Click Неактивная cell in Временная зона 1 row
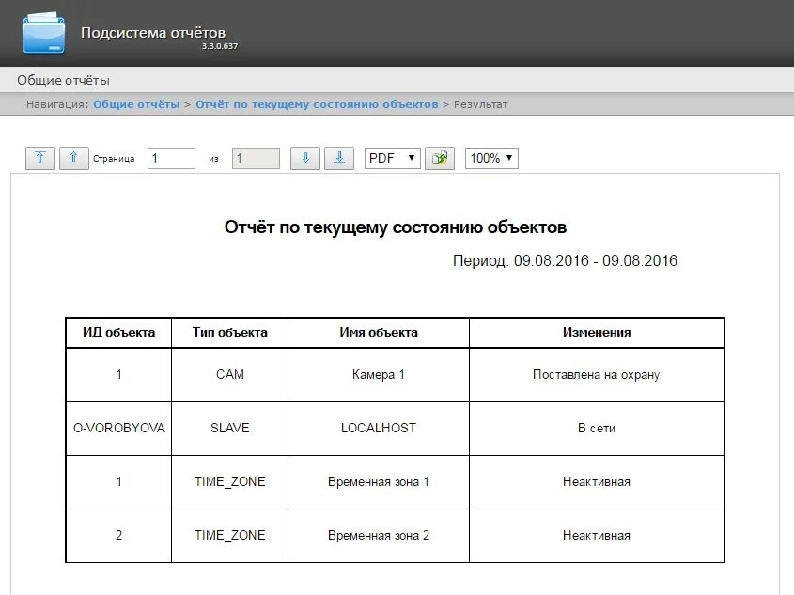This screenshot has width=794, height=595. (x=597, y=482)
